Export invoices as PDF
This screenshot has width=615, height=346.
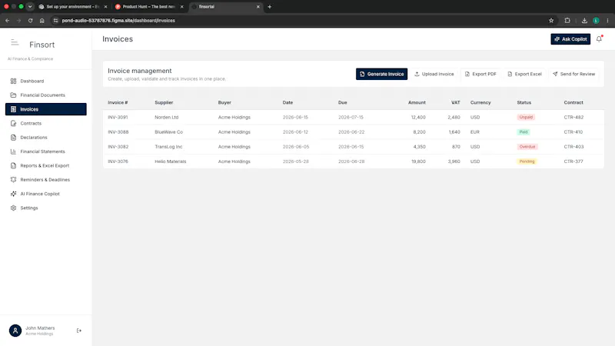480,74
